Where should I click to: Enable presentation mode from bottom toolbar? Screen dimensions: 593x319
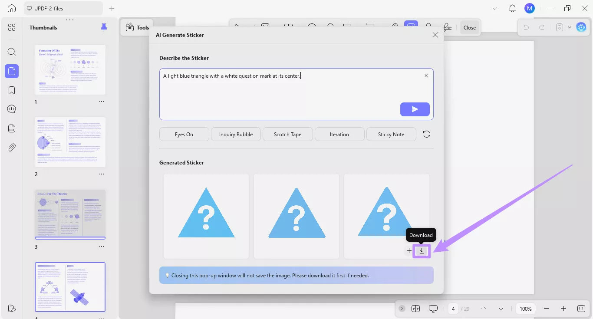click(433, 308)
